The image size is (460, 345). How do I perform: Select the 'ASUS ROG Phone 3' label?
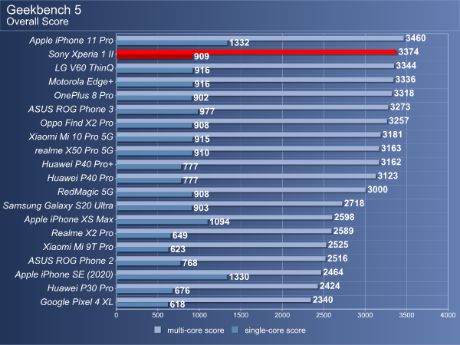(71, 109)
